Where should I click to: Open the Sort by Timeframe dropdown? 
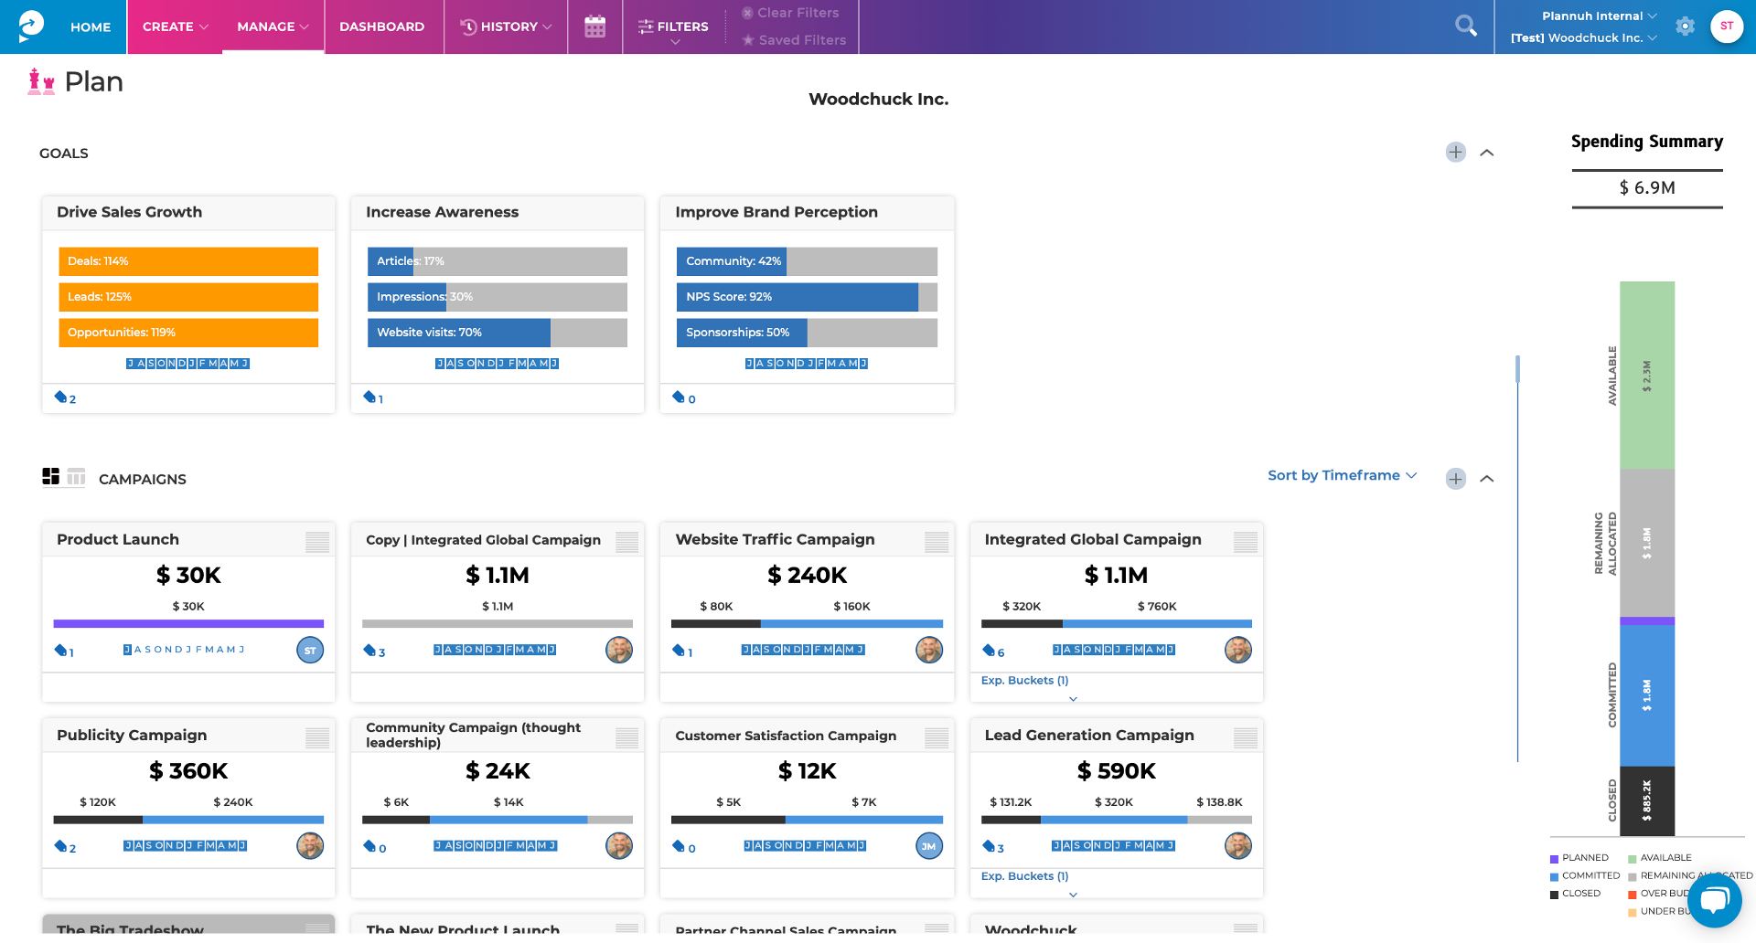coord(1341,475)
